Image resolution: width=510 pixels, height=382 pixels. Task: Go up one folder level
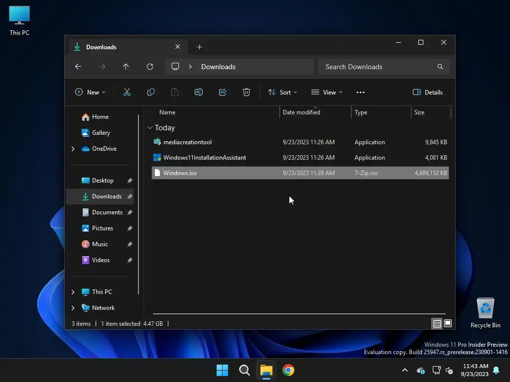126,67
